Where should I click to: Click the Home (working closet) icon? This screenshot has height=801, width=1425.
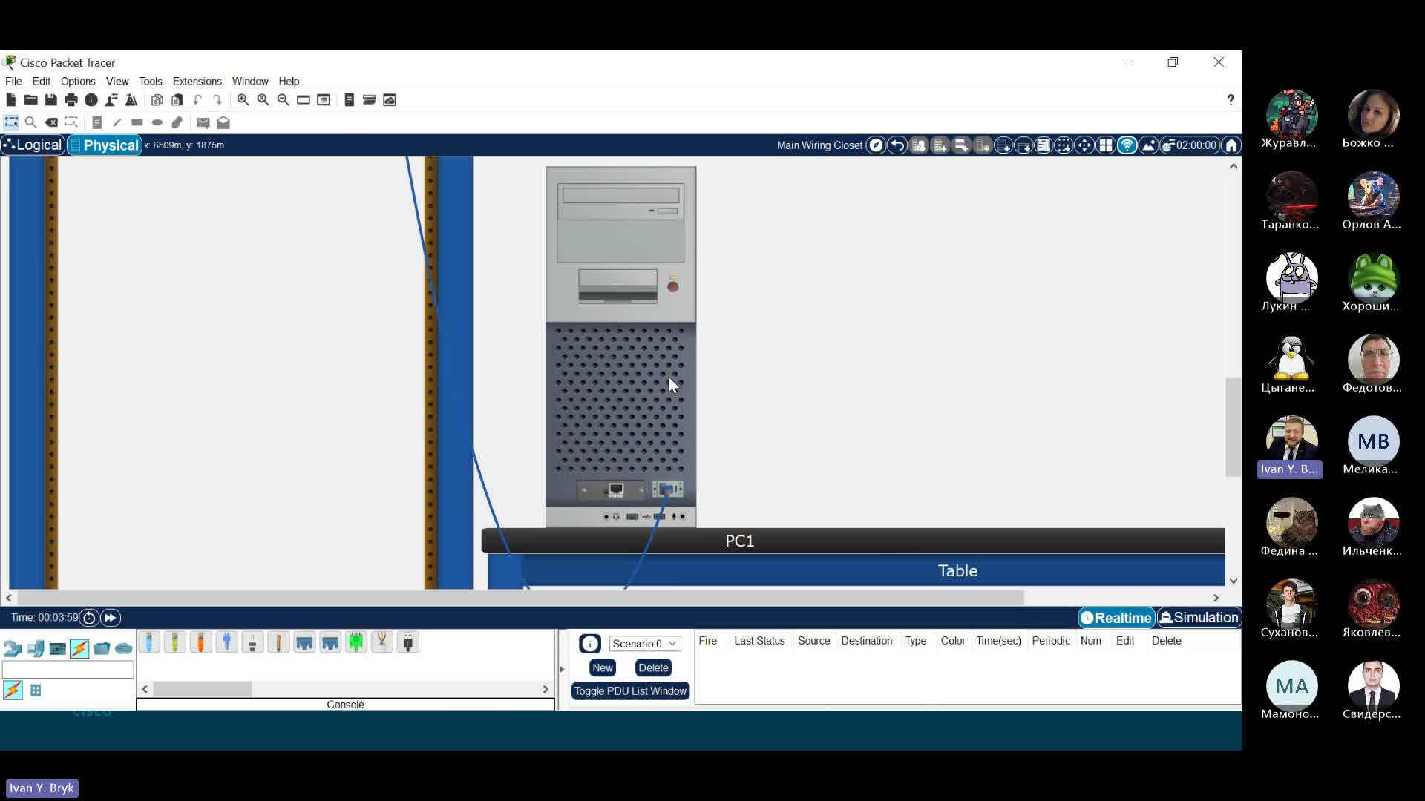1231,145
